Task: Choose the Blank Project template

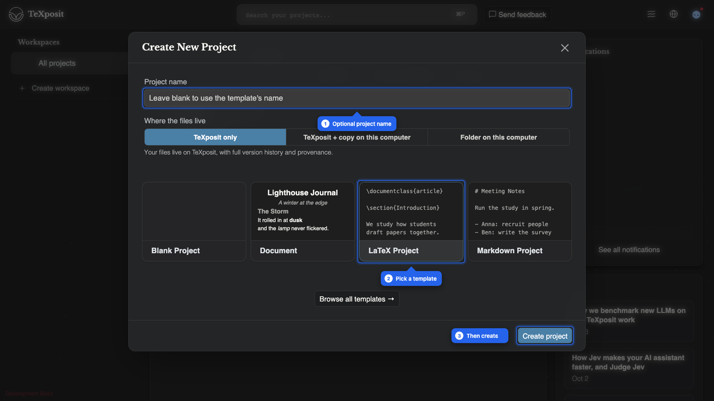Action: pos(194,221)
